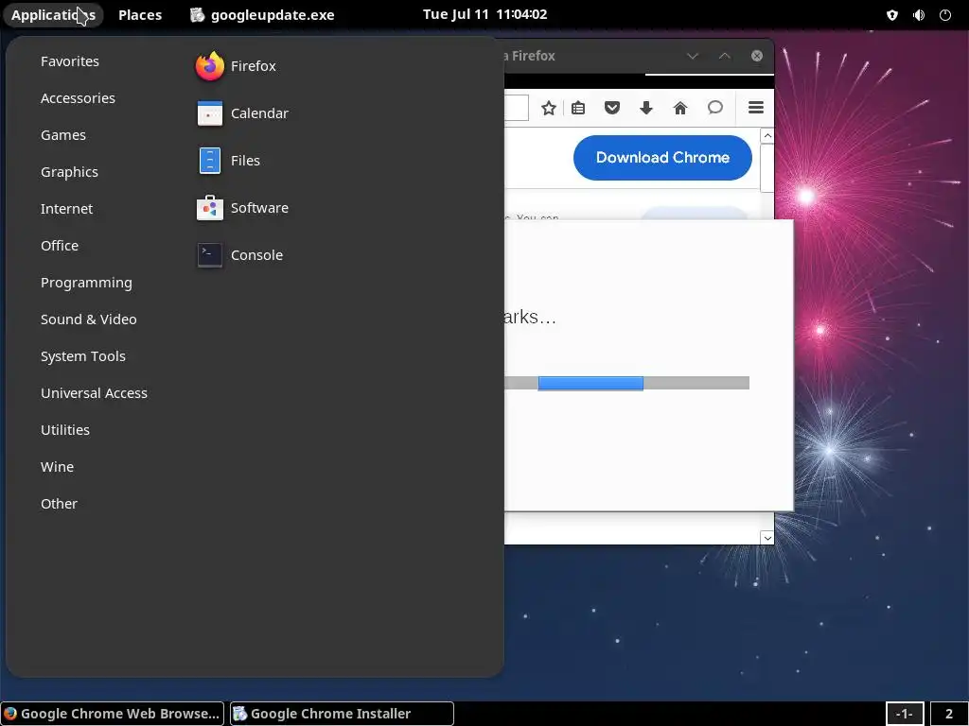Click the Pocket icon in Firefox toolbar
This screenshot has height=726, width=969.
click(x=612, y=109)
